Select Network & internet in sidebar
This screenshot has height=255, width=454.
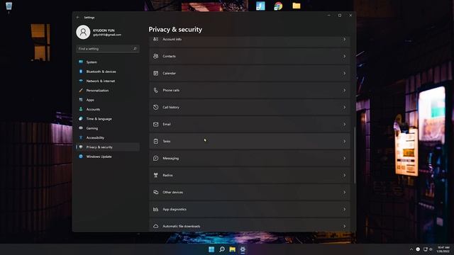tap(108, 81)
